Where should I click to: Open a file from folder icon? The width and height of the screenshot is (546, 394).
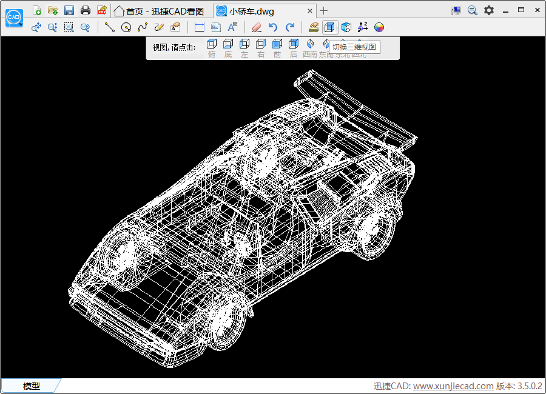[x=53, y=10]
